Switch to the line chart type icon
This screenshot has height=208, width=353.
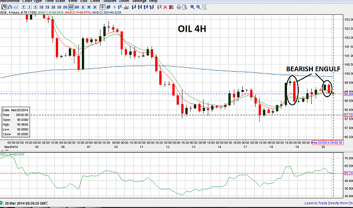[x=16, y=7]
